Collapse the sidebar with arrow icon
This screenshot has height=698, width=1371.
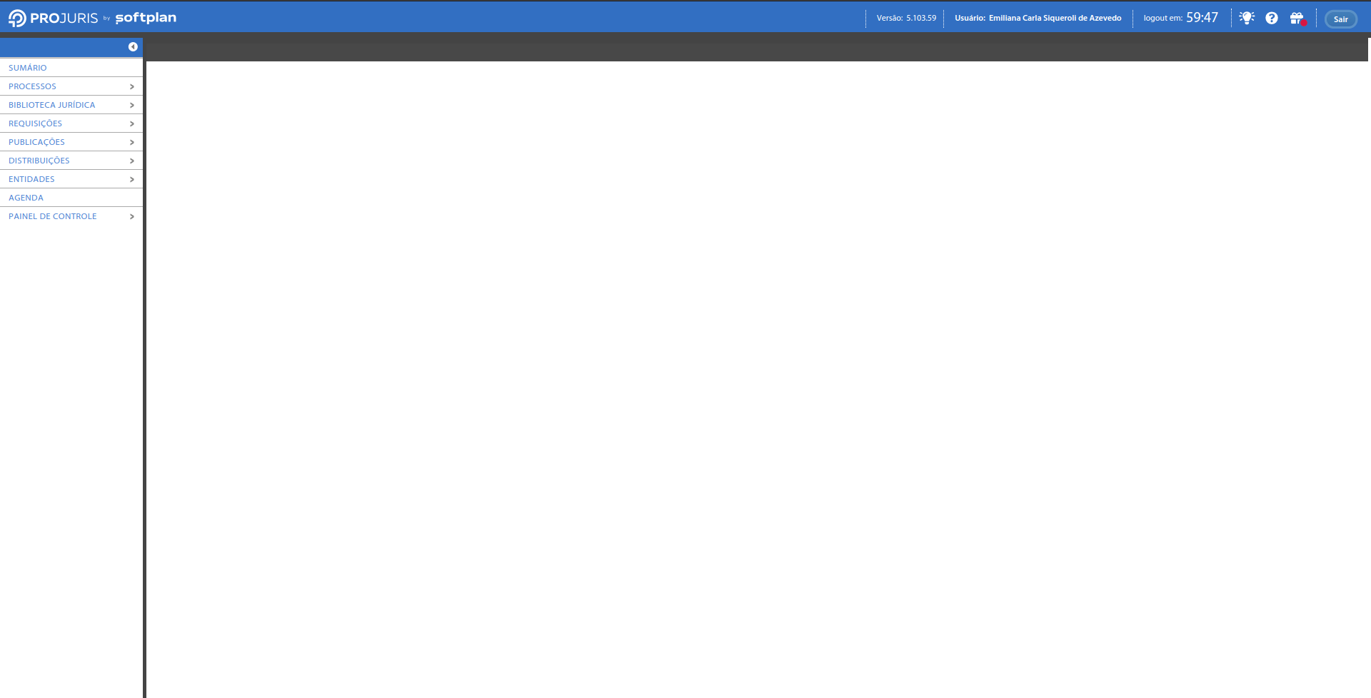coord(133,47)
